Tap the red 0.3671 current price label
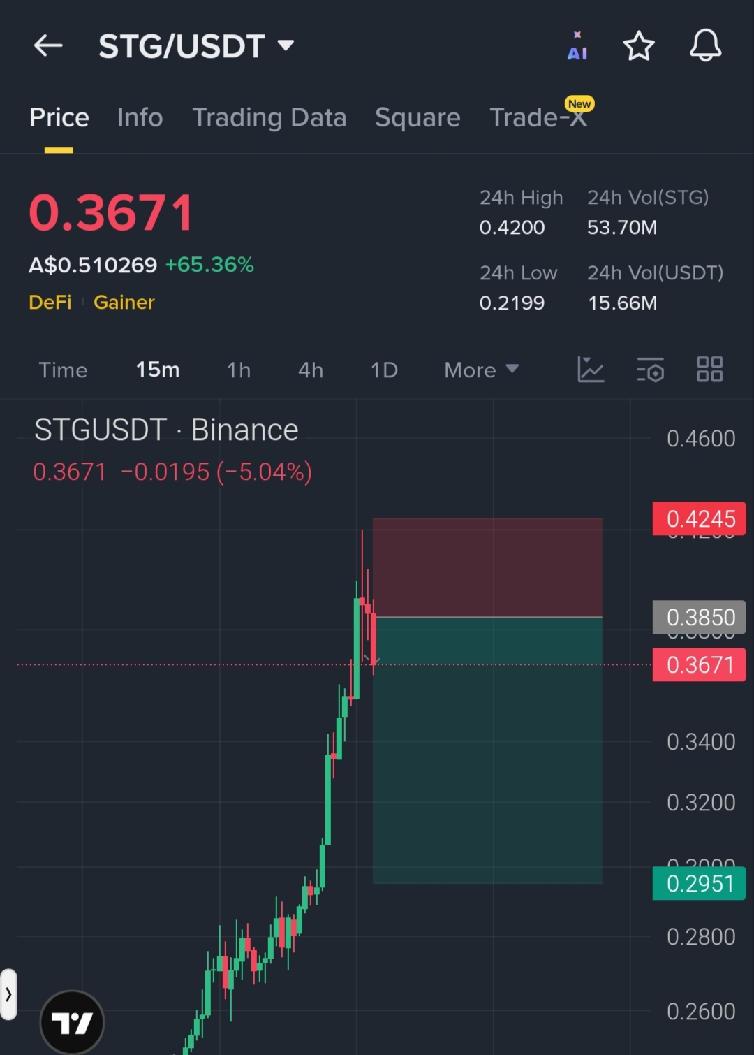This screenshot has width=754, height=1055. coord(699,664)
